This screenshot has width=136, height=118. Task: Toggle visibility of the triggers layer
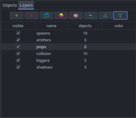(18, 60)
